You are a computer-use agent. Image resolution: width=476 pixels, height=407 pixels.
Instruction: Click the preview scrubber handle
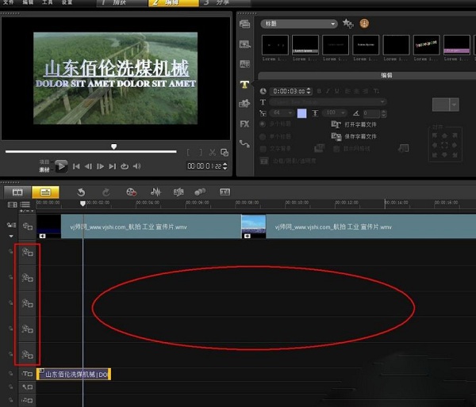113,146
